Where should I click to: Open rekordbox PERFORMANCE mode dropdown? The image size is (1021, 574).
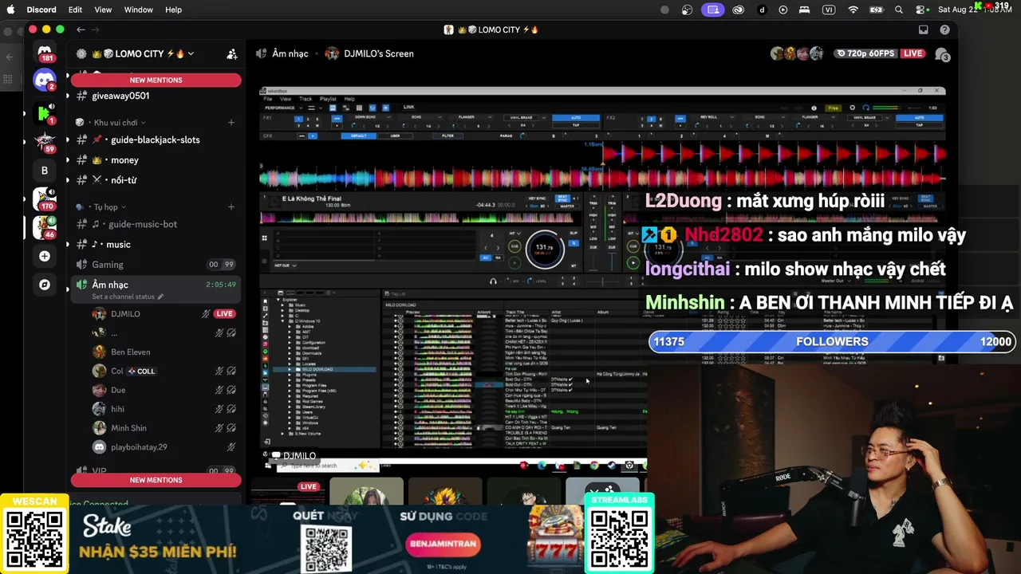[283, 108]
